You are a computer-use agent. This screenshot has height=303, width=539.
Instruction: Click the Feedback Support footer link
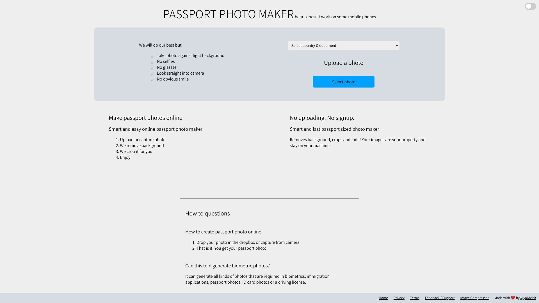(x=440, y=298)
